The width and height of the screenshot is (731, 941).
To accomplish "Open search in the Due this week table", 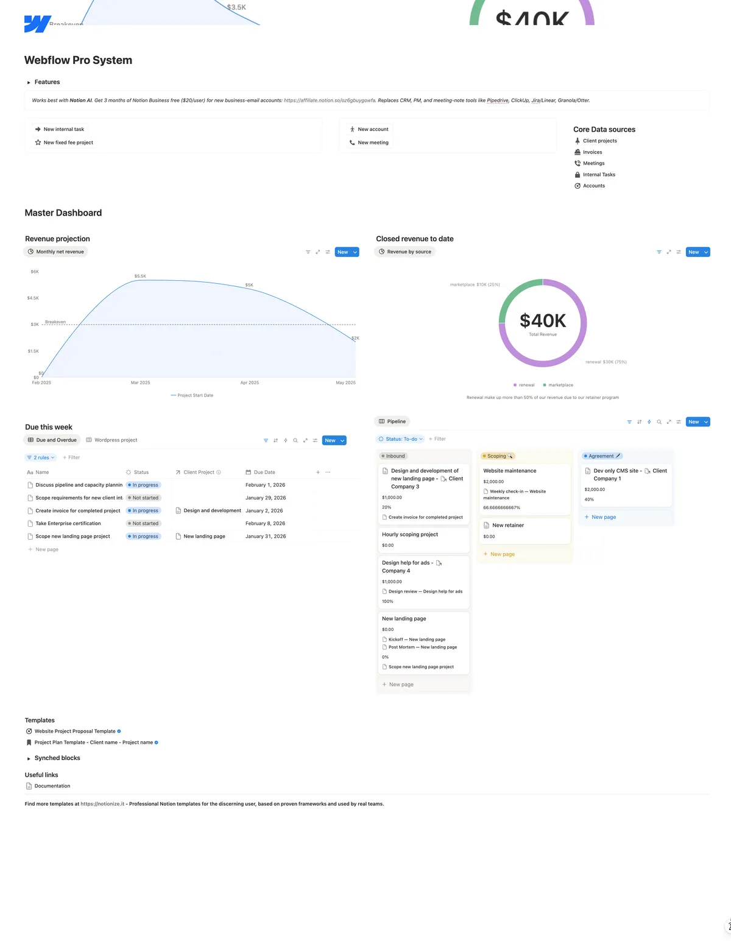I will 295,440.
